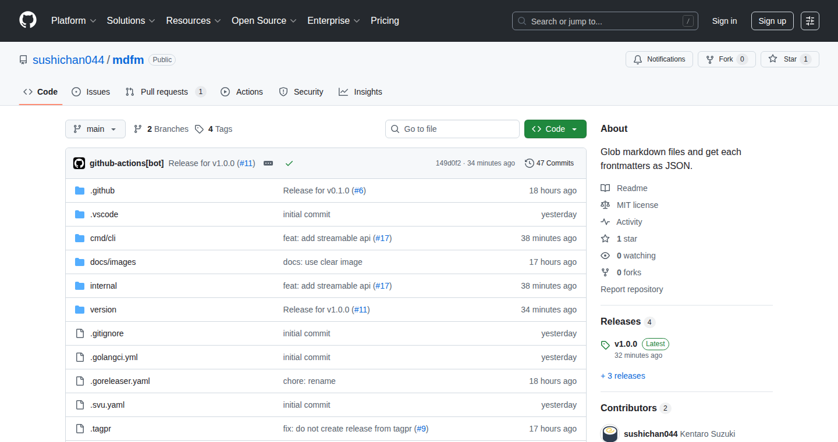Open the 2 Branches link
Image resolution: width=838 pixels, height=442 pixels.
(161, 129)
